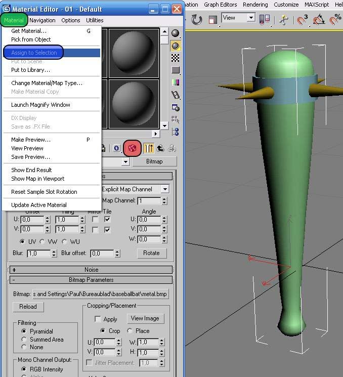Select the Place radio button
The width and height of the screenshot is (343, 377).
[x=130, y=331]
